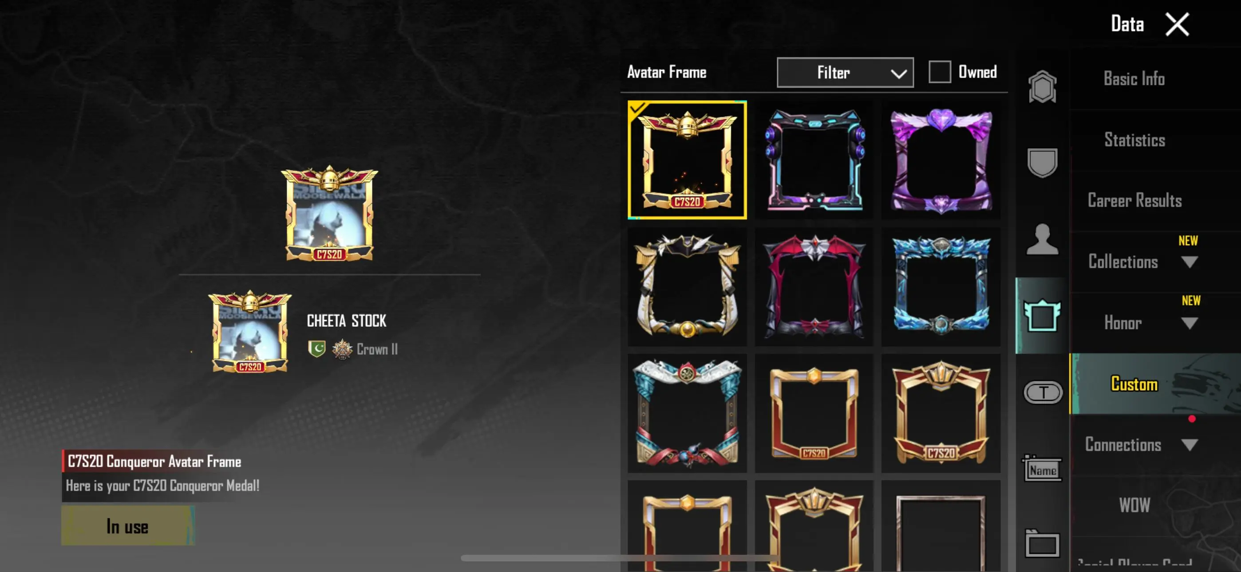Select the Name tag icon category
The image size is (1241, 572).
click(x=1042, y=468)
